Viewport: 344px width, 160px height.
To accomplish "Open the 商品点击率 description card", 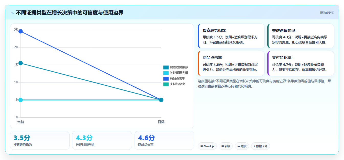I will click(x=231, y=63).
